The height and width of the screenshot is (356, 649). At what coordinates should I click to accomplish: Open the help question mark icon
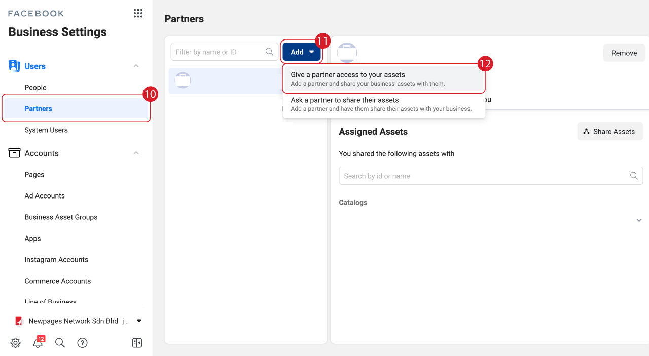[82, 343]
